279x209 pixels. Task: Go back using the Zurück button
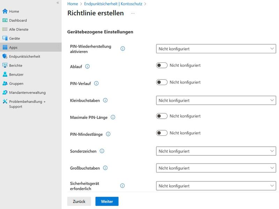point(79,201)
